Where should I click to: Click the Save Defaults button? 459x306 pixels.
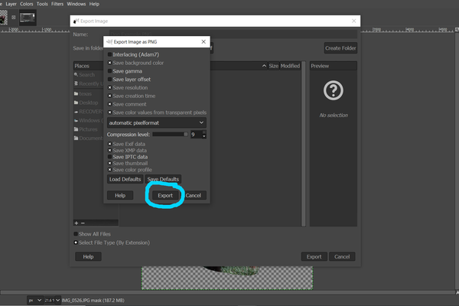pyautogui.click(x=163, y=179)
